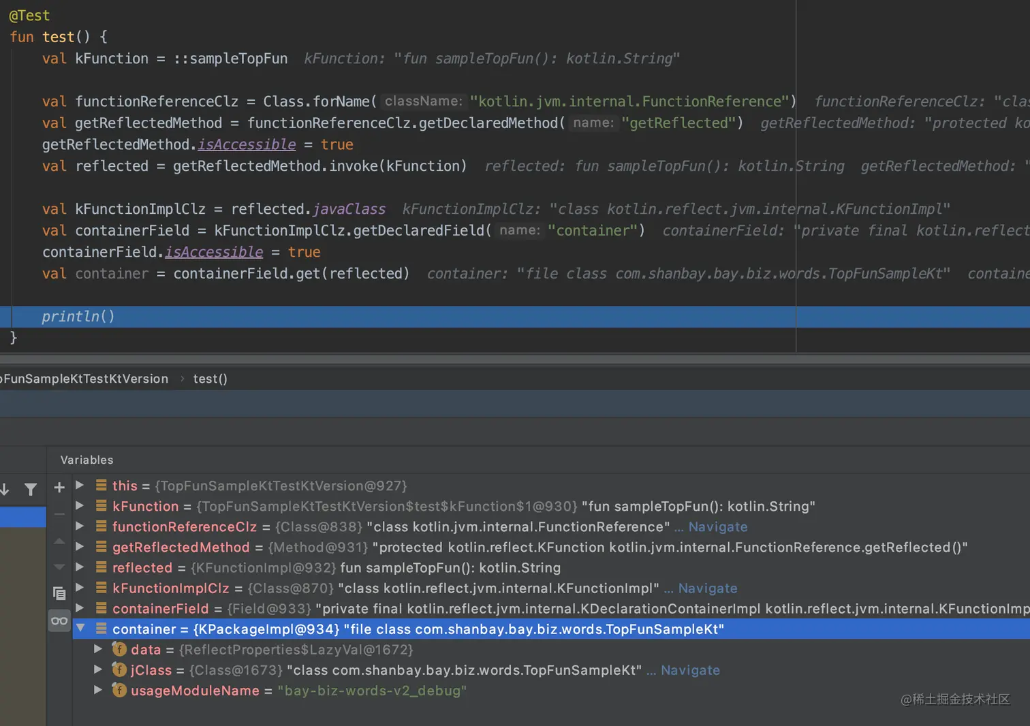This screenshot has height=726, width=1030.
Task: Expand the reflected variable node
Action: 80,567
